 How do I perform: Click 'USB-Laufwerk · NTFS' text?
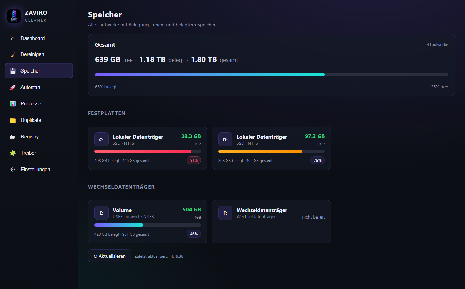pyautogui.click(x=133, y=217)
